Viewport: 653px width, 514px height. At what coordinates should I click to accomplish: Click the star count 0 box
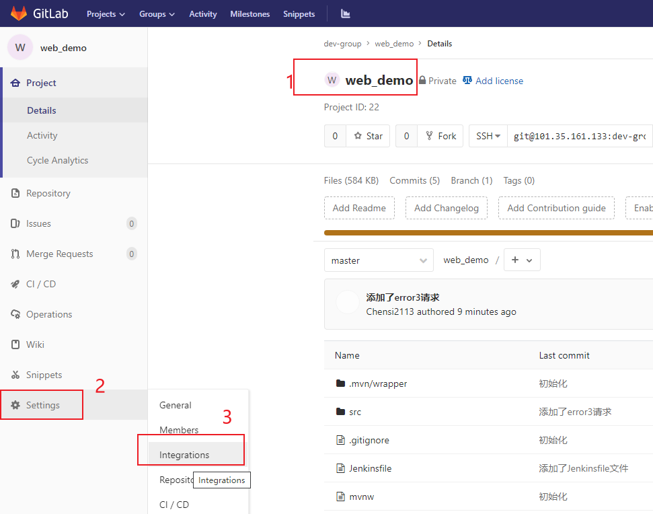(335, 136)
